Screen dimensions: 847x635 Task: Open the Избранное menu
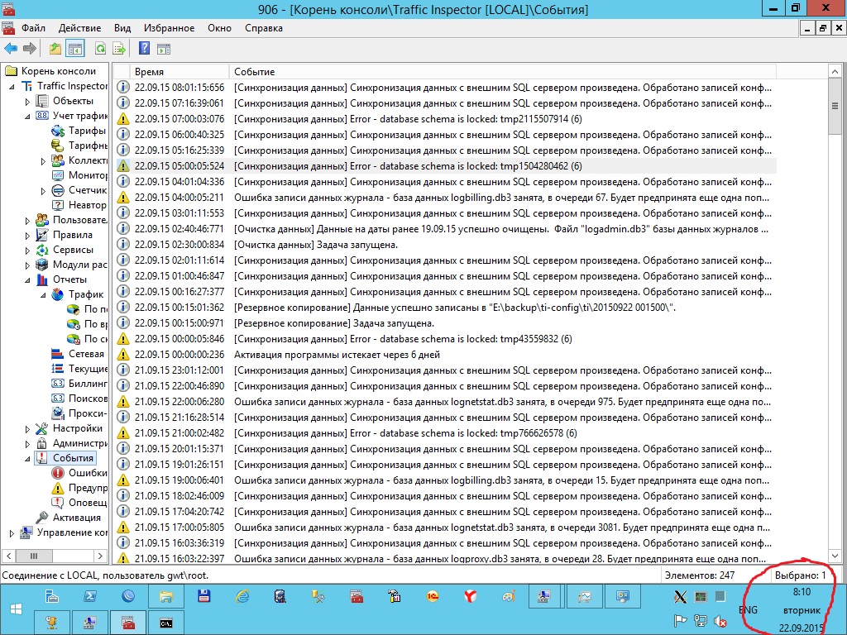[169, 28]
